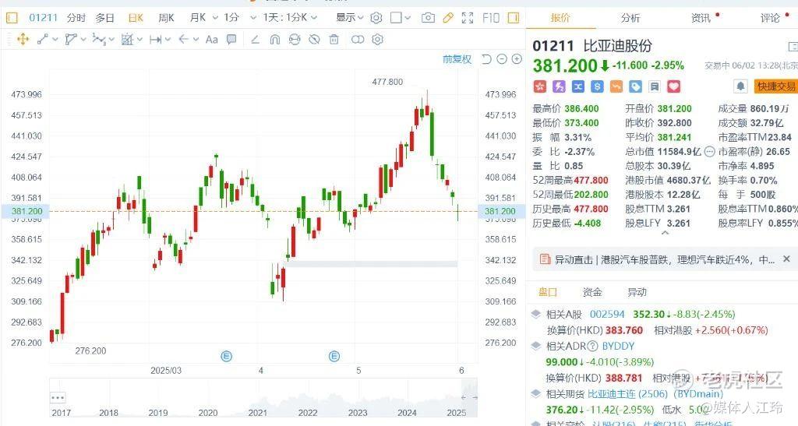
Task: Enter fullscreen chart mode
Action: [x=468, y=18]
